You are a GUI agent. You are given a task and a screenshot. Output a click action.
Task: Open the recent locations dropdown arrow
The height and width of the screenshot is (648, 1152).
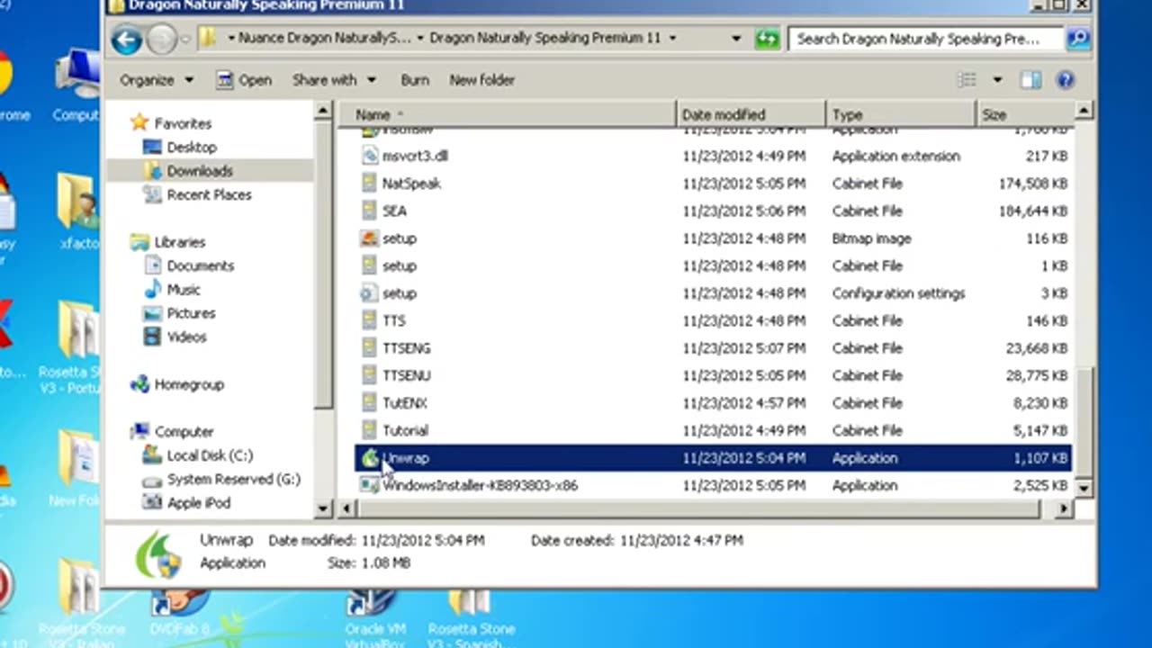pos(184,39)
